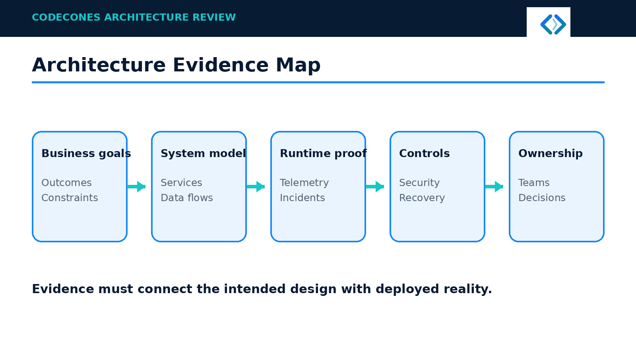This screenshot has height=357, width=636.
Task: Click the 'Recovery' text
Action: [422, 198]
